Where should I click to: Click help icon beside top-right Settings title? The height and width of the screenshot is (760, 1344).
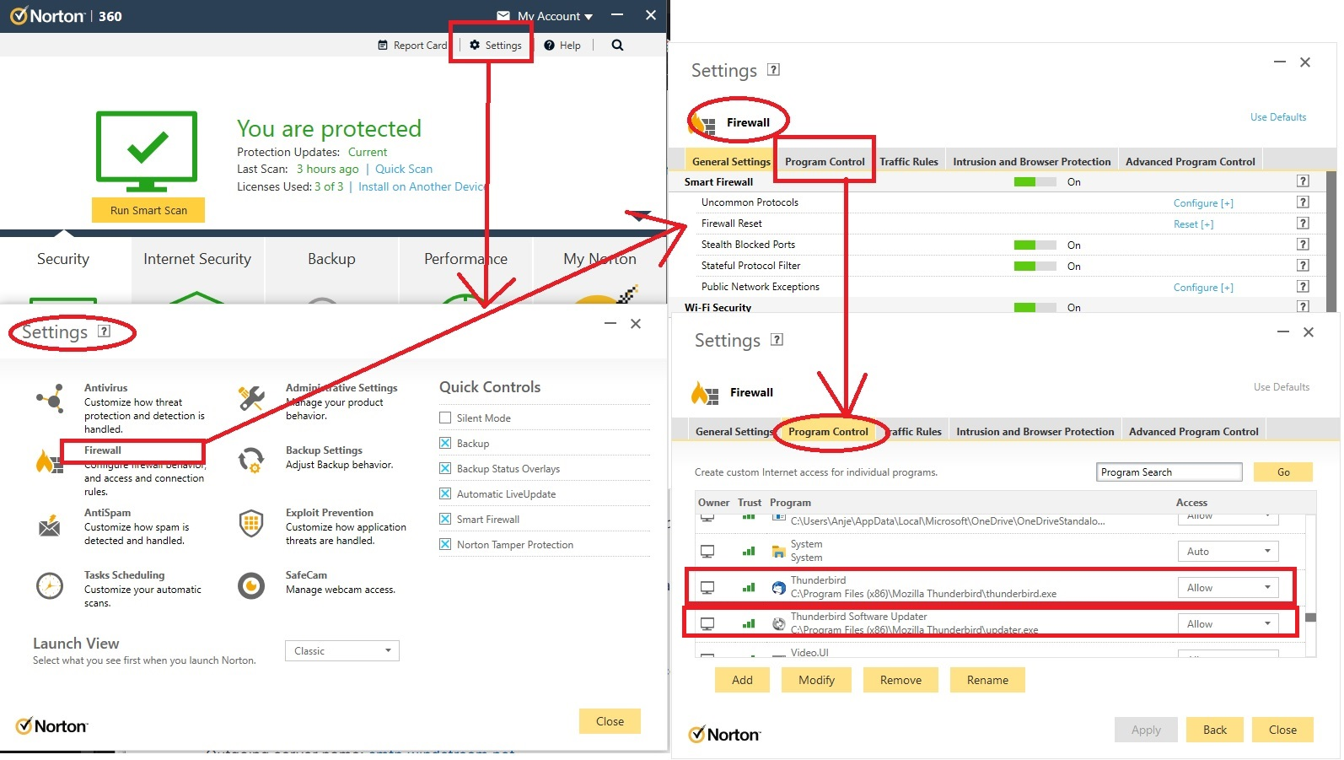773,70
